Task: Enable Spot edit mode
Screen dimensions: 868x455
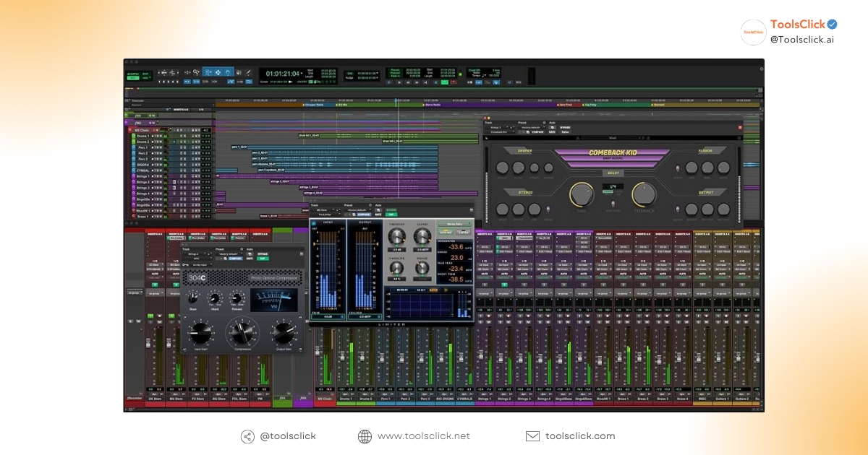Action: coord(145,74)
